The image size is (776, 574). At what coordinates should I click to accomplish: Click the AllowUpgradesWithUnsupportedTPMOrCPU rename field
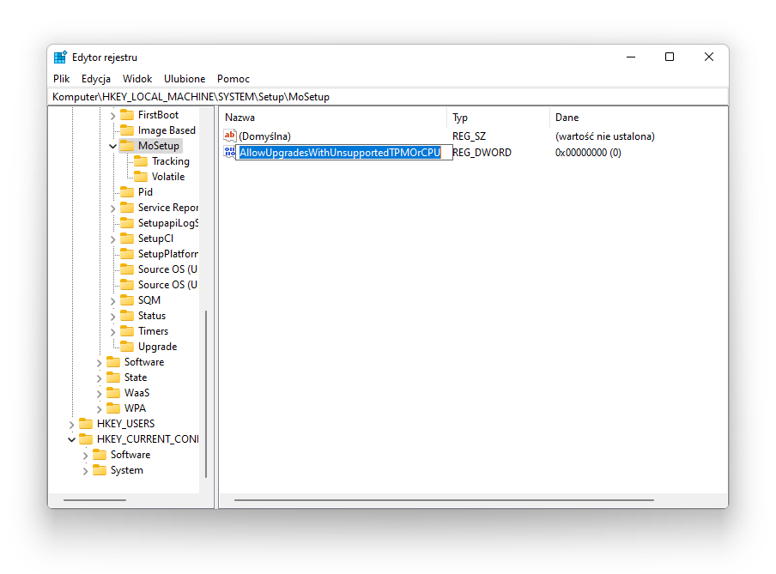pos(344,153)
